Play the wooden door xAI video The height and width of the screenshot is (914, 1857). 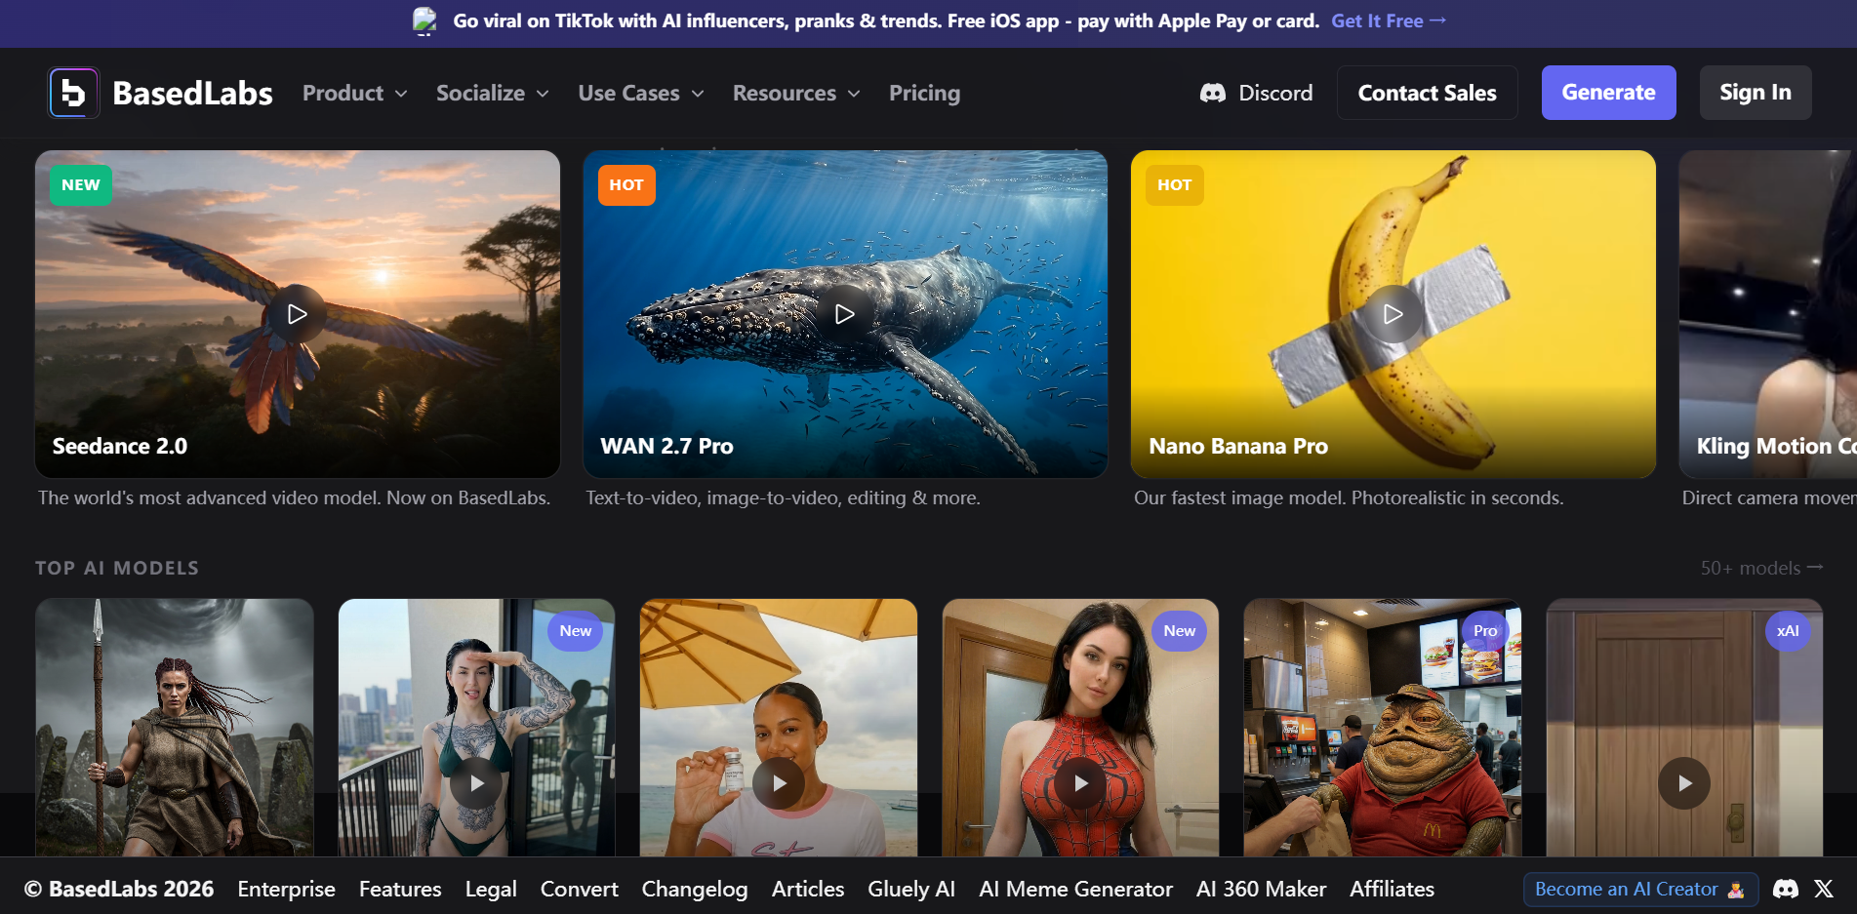click(x=1684, y=783)
